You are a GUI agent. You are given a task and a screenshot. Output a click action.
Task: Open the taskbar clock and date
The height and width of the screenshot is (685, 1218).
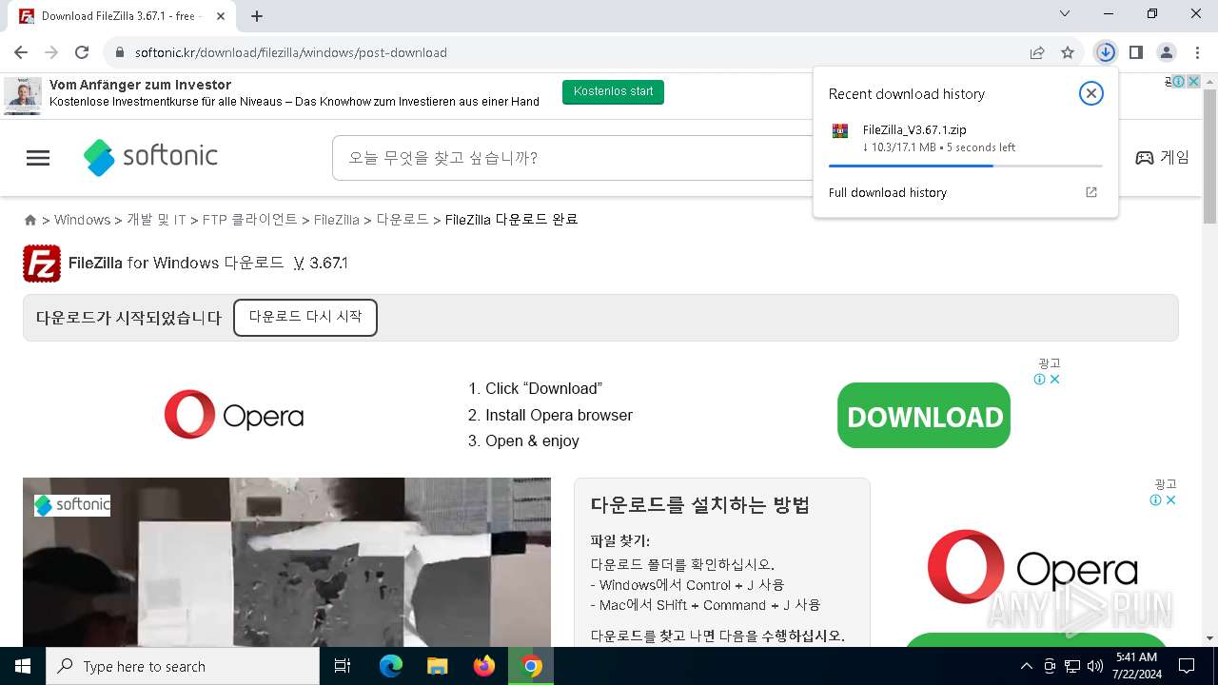1135,666
